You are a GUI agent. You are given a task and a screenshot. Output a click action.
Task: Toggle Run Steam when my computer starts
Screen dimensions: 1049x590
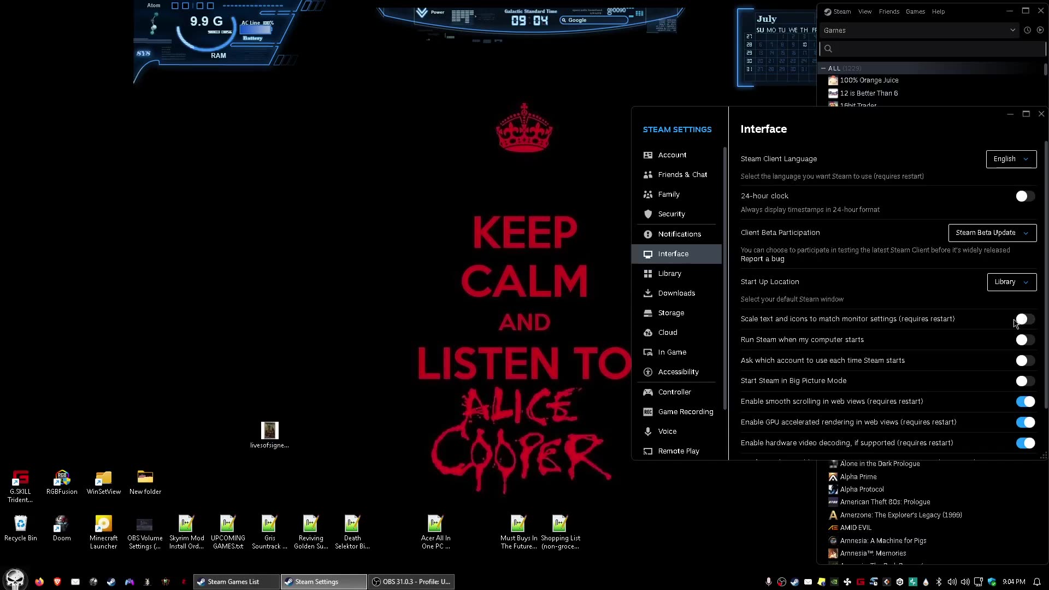click(x=1025, y=340)
